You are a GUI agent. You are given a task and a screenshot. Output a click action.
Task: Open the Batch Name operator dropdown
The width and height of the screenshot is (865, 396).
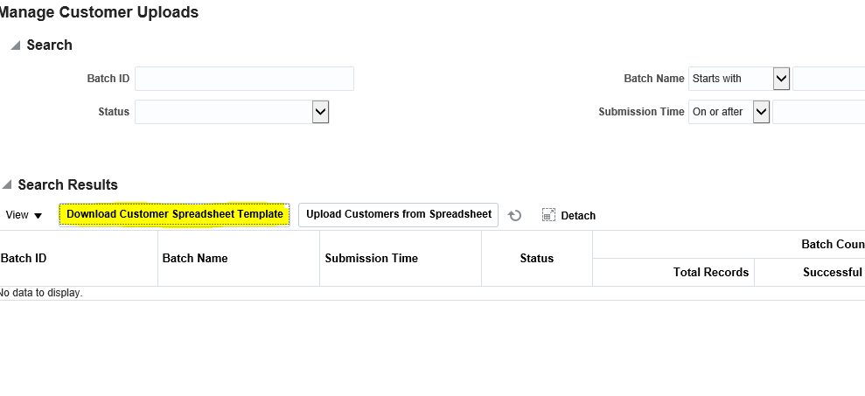click(781, 79)
